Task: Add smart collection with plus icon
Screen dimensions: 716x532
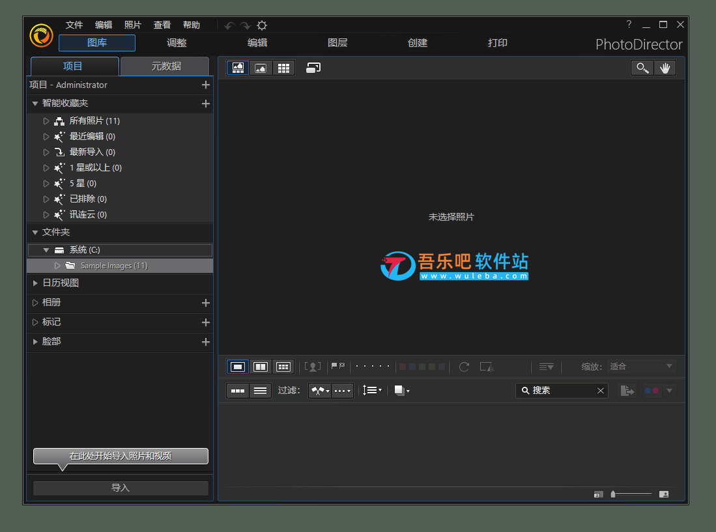Action: pos(206,104)
